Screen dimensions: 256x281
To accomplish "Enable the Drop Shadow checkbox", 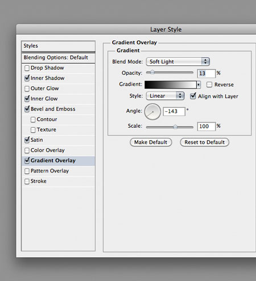I will coord(27,68).
